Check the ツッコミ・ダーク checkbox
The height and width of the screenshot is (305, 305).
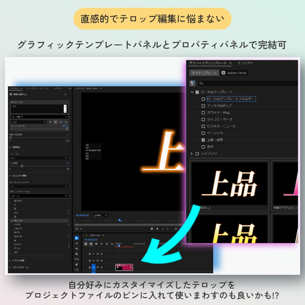[x=203, y=120]
